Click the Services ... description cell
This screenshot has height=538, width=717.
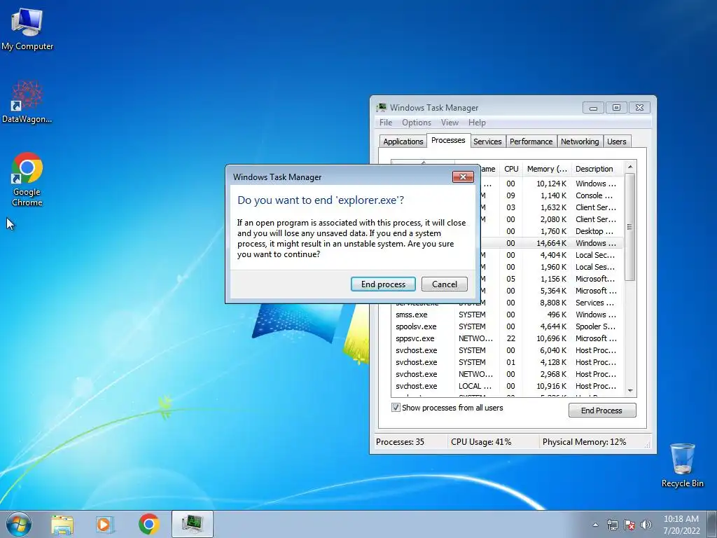pos(594,303)
